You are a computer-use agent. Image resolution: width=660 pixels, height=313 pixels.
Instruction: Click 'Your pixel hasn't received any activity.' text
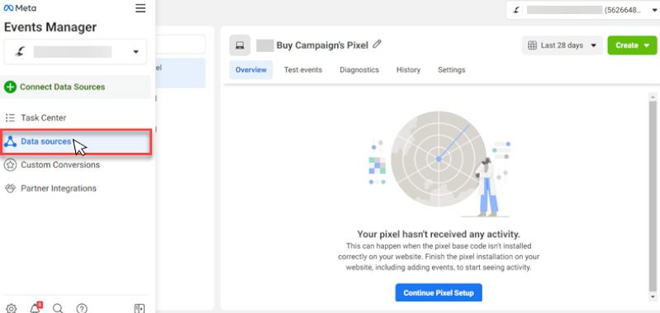pyautogui.click(x=438, y=235)
